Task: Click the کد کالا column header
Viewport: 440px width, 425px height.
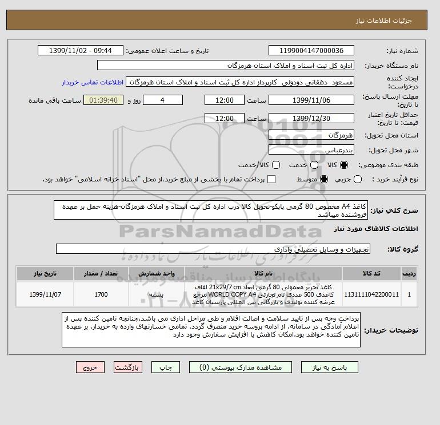Action: 371,273
